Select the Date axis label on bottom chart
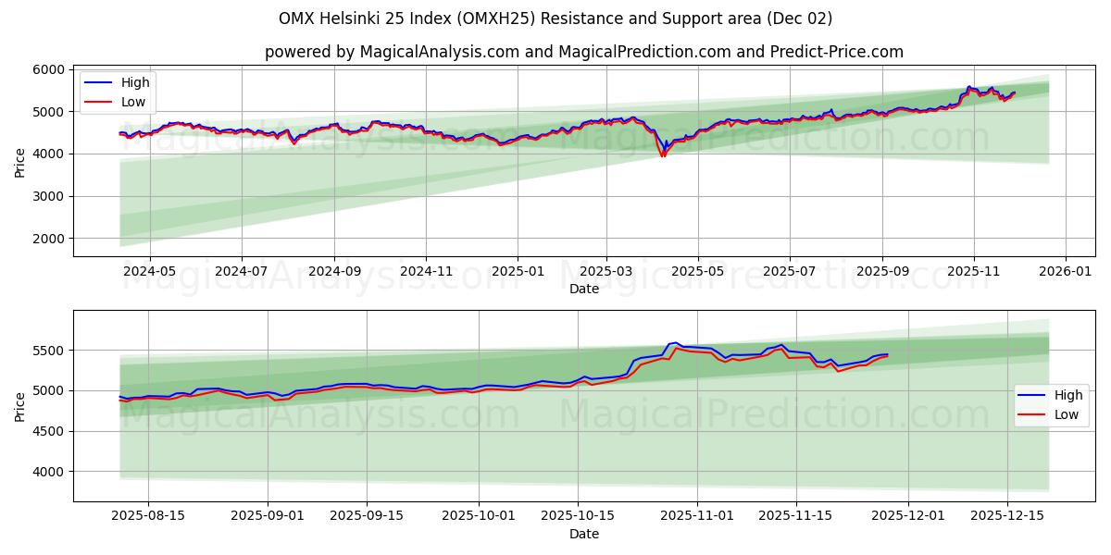1111x555 pixels. coord(586,533)
